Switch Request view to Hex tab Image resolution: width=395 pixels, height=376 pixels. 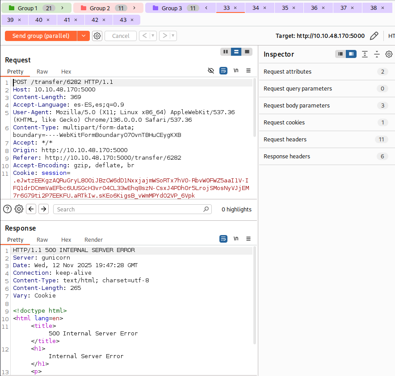[66, 72]
